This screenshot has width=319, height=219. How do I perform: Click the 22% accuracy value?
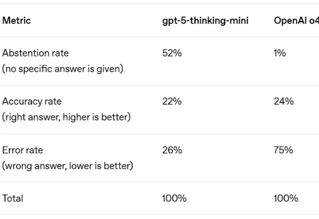click(x=172, y=101)
